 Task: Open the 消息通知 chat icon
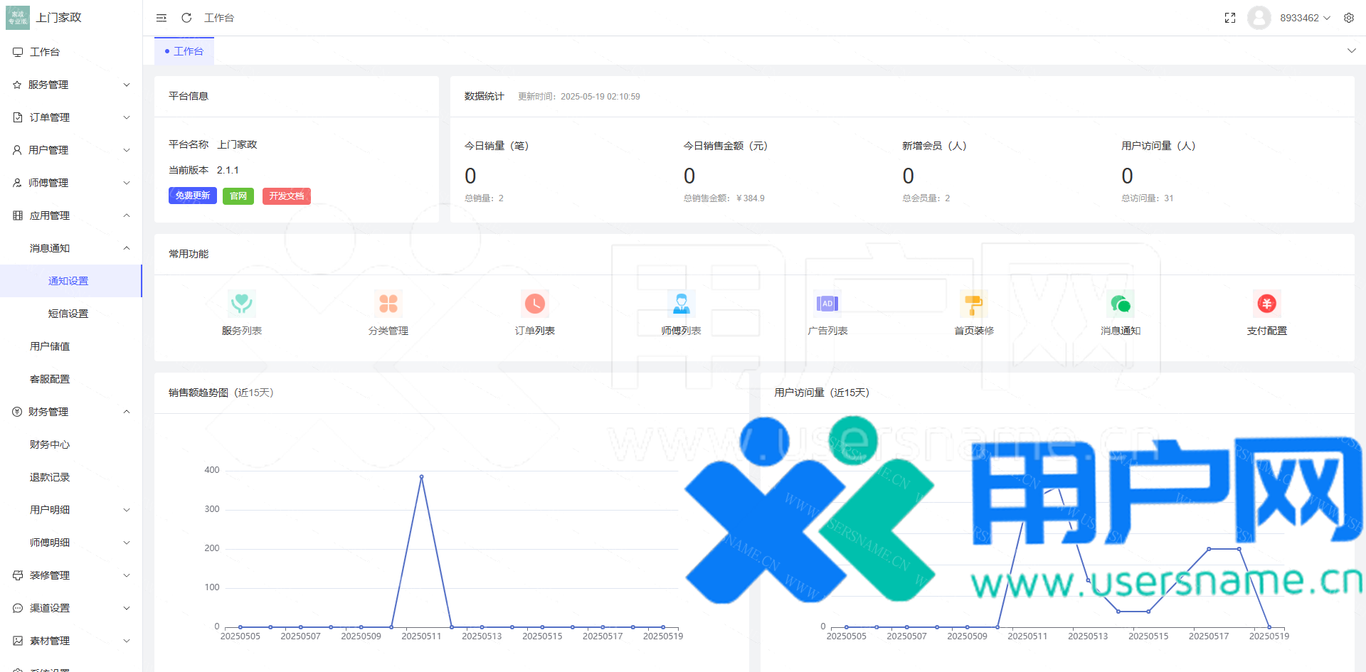(1121, 304)
